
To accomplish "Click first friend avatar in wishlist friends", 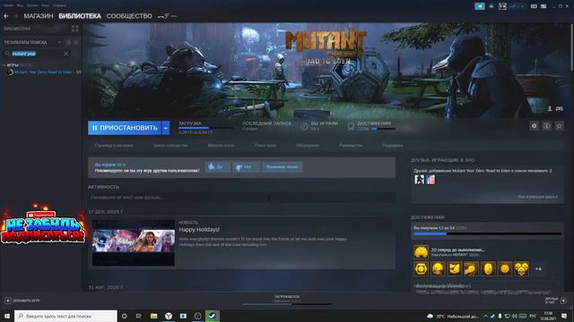I will point(419,179).
